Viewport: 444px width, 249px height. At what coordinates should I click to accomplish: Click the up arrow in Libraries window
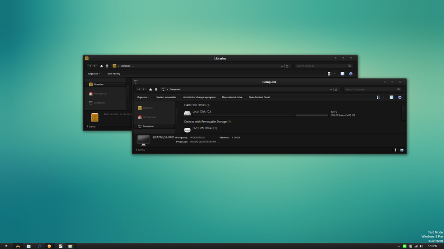click(x=107, y=66)
